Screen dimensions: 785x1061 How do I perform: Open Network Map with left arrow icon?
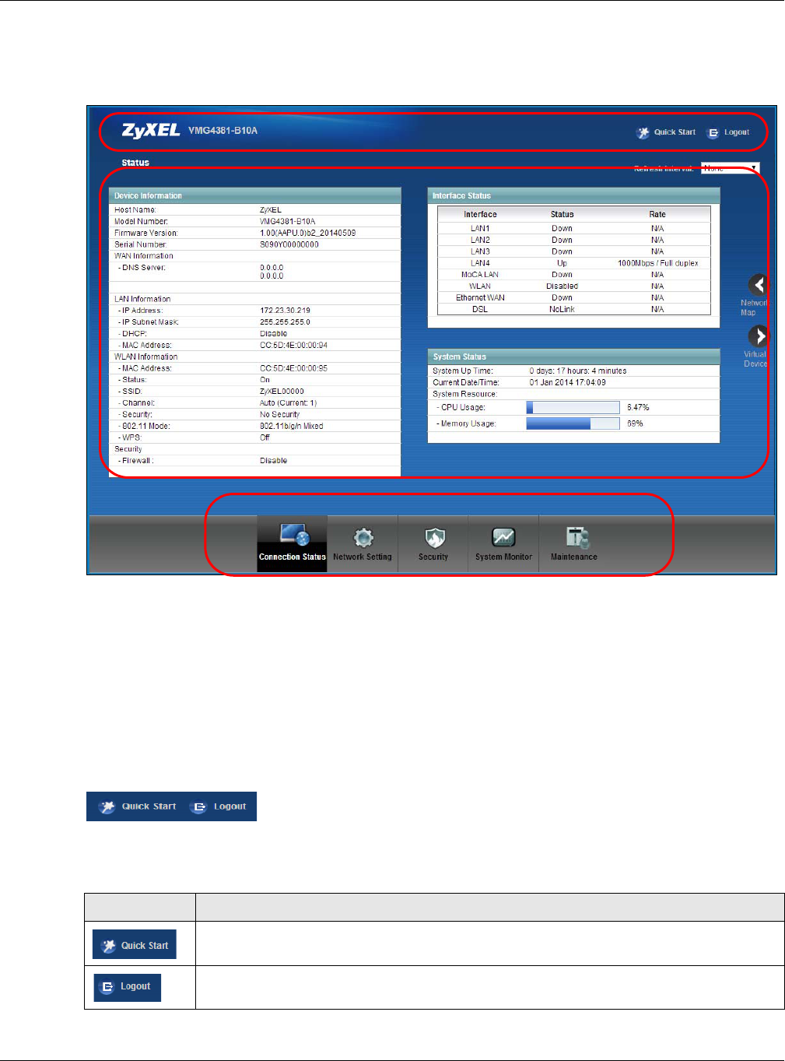759,285
